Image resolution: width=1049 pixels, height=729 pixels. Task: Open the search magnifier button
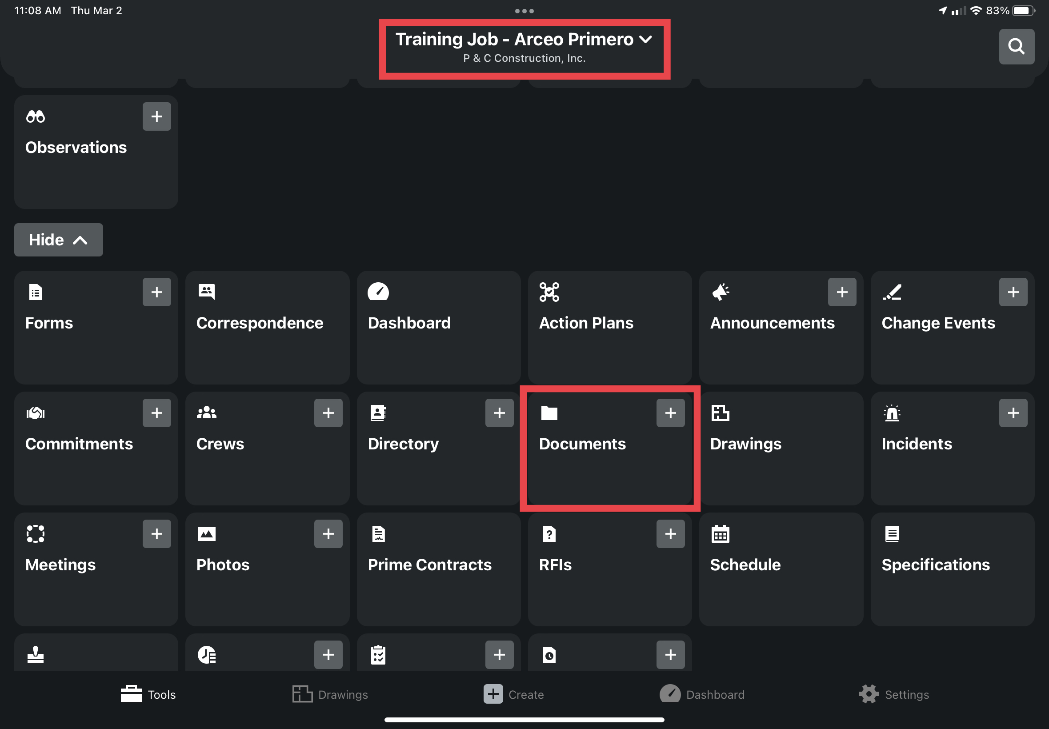tap(1016, 47)
